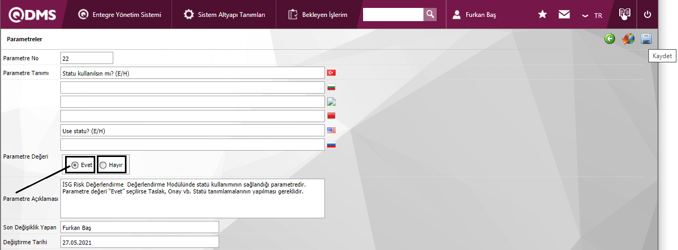The width and height of the screenshot is (678, 250).
Task: Click the Bulgarian definition field
Action: [x=192, y=87]
